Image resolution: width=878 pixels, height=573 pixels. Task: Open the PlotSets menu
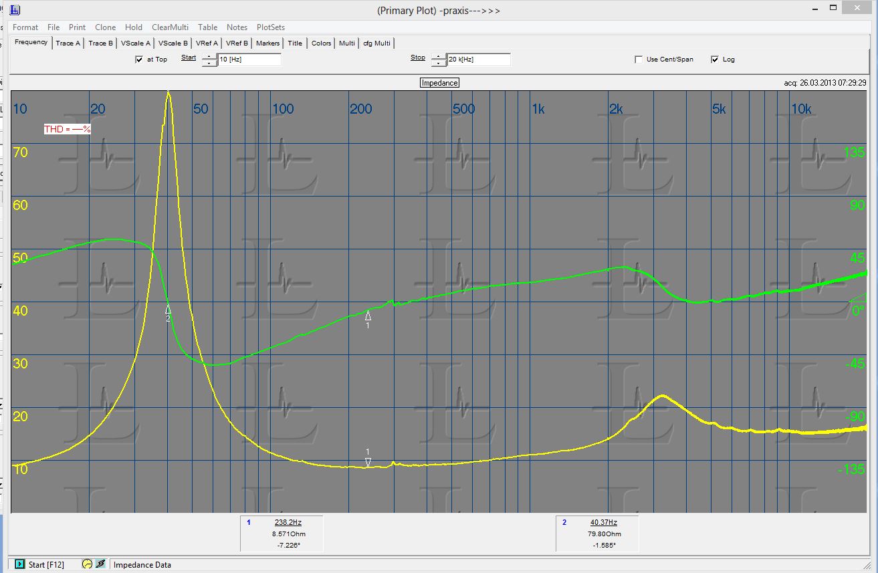[x=271, y=27]
